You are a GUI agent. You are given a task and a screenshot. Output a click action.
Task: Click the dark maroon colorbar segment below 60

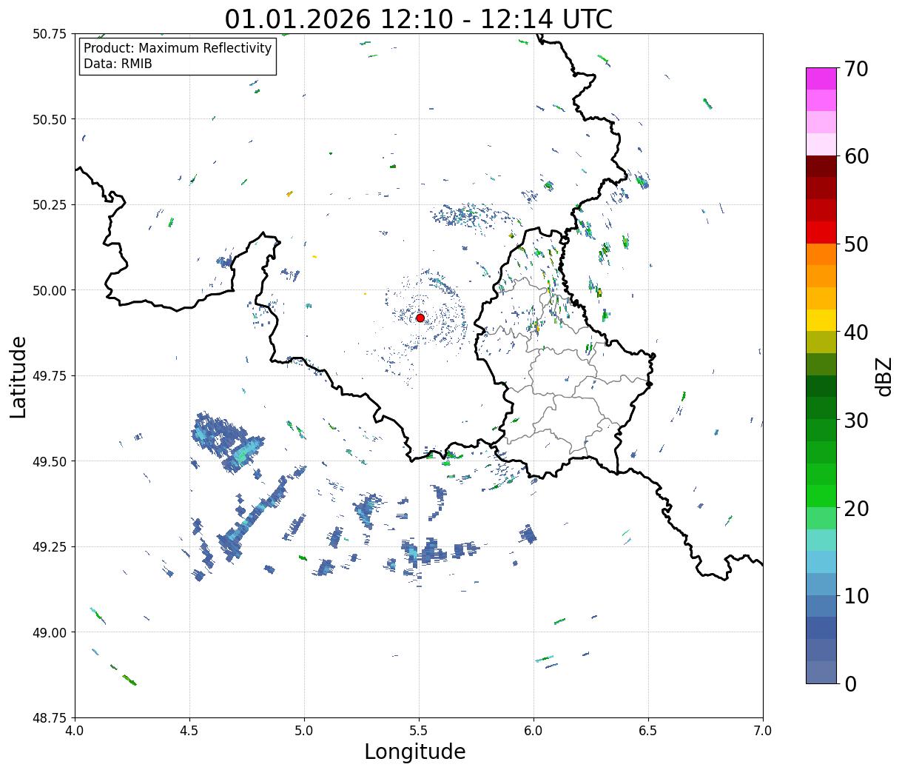(x=821, y=167)
